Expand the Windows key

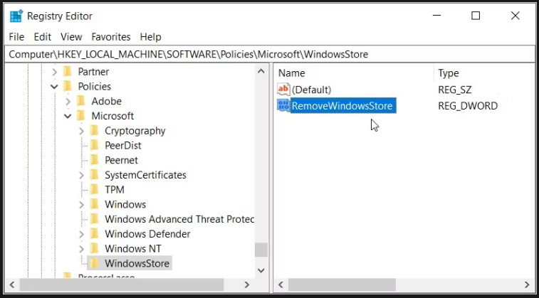[x=81, y=205]
